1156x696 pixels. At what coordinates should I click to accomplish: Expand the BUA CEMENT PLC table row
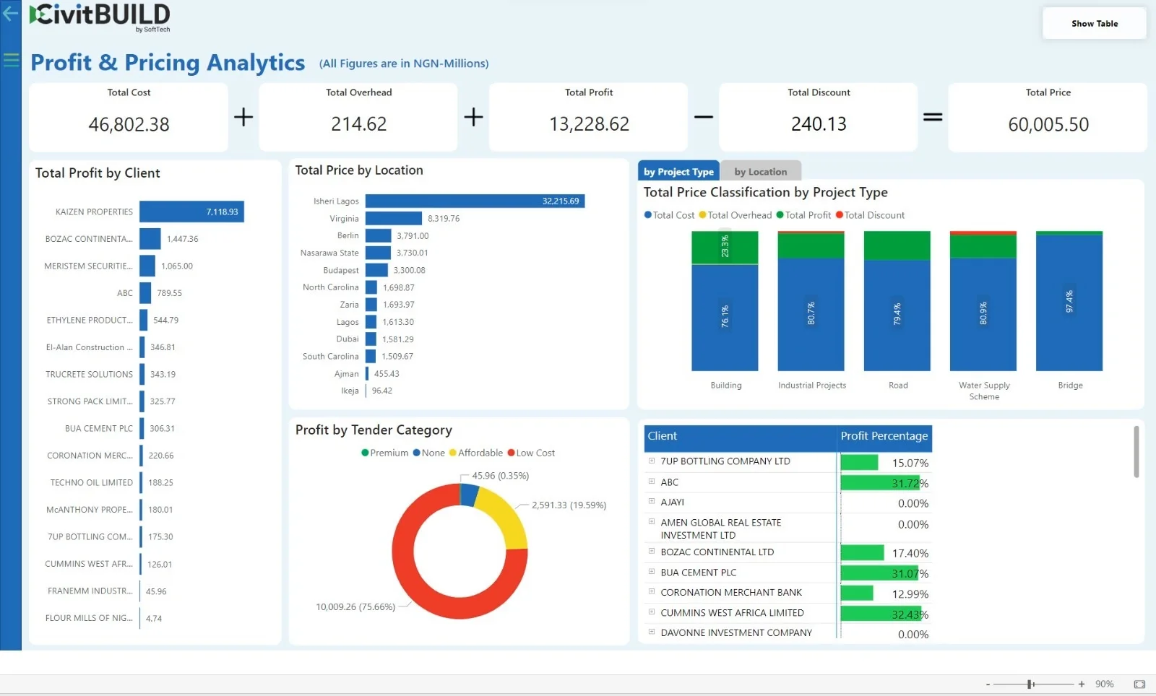(652, 572)
